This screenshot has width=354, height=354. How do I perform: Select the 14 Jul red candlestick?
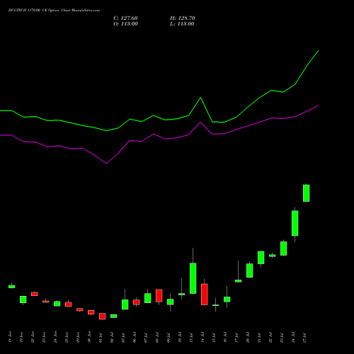click(x=205, y=295)
